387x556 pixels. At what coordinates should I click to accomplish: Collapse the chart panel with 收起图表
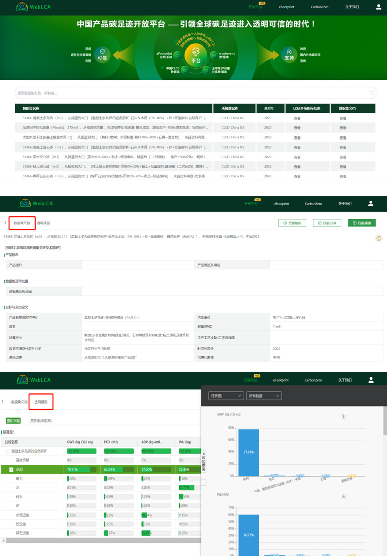tap(203, 461)
